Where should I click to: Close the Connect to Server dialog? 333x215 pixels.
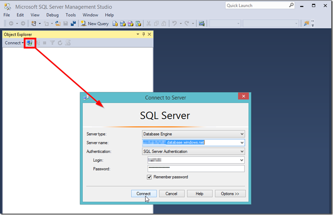243,96
